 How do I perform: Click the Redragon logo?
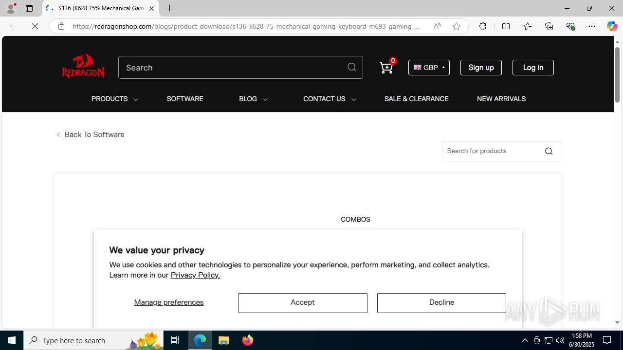point(83,66)
